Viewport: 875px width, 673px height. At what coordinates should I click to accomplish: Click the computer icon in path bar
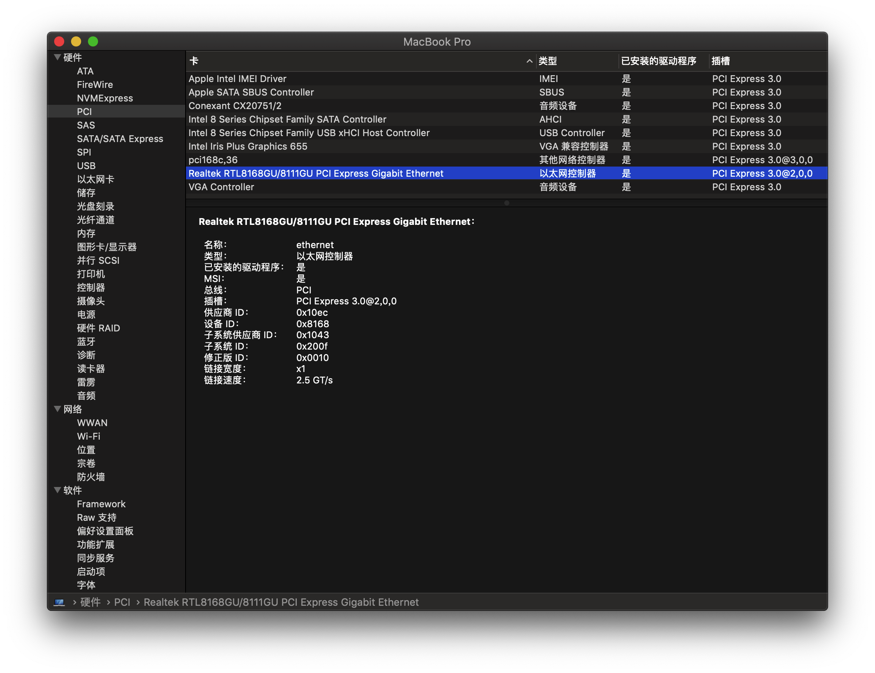tap(59, 602)
